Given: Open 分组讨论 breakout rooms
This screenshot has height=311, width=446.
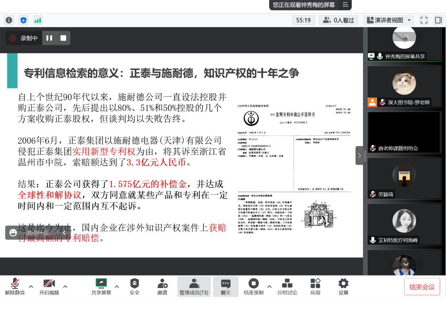Looking at the screenshot, I should tap(287, 286).
